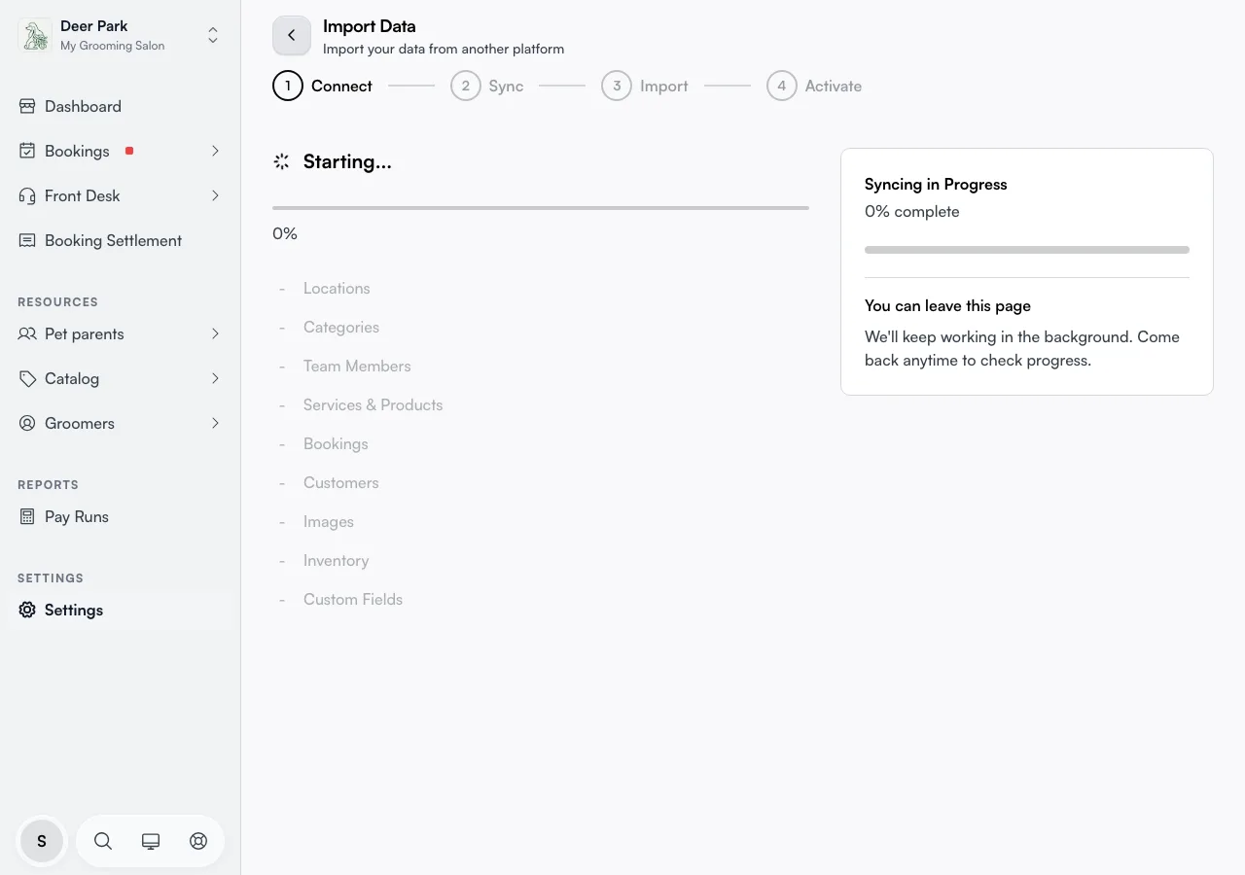The height and width of the screenshot is (875, 1245).
Task: Open search with the magnifier icon
Action: point(103,841)
